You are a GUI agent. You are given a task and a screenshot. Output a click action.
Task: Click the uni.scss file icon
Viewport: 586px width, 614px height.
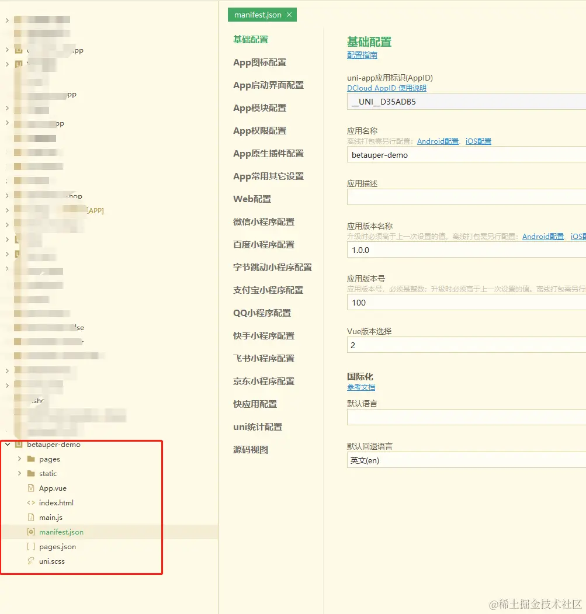point(31,561)
